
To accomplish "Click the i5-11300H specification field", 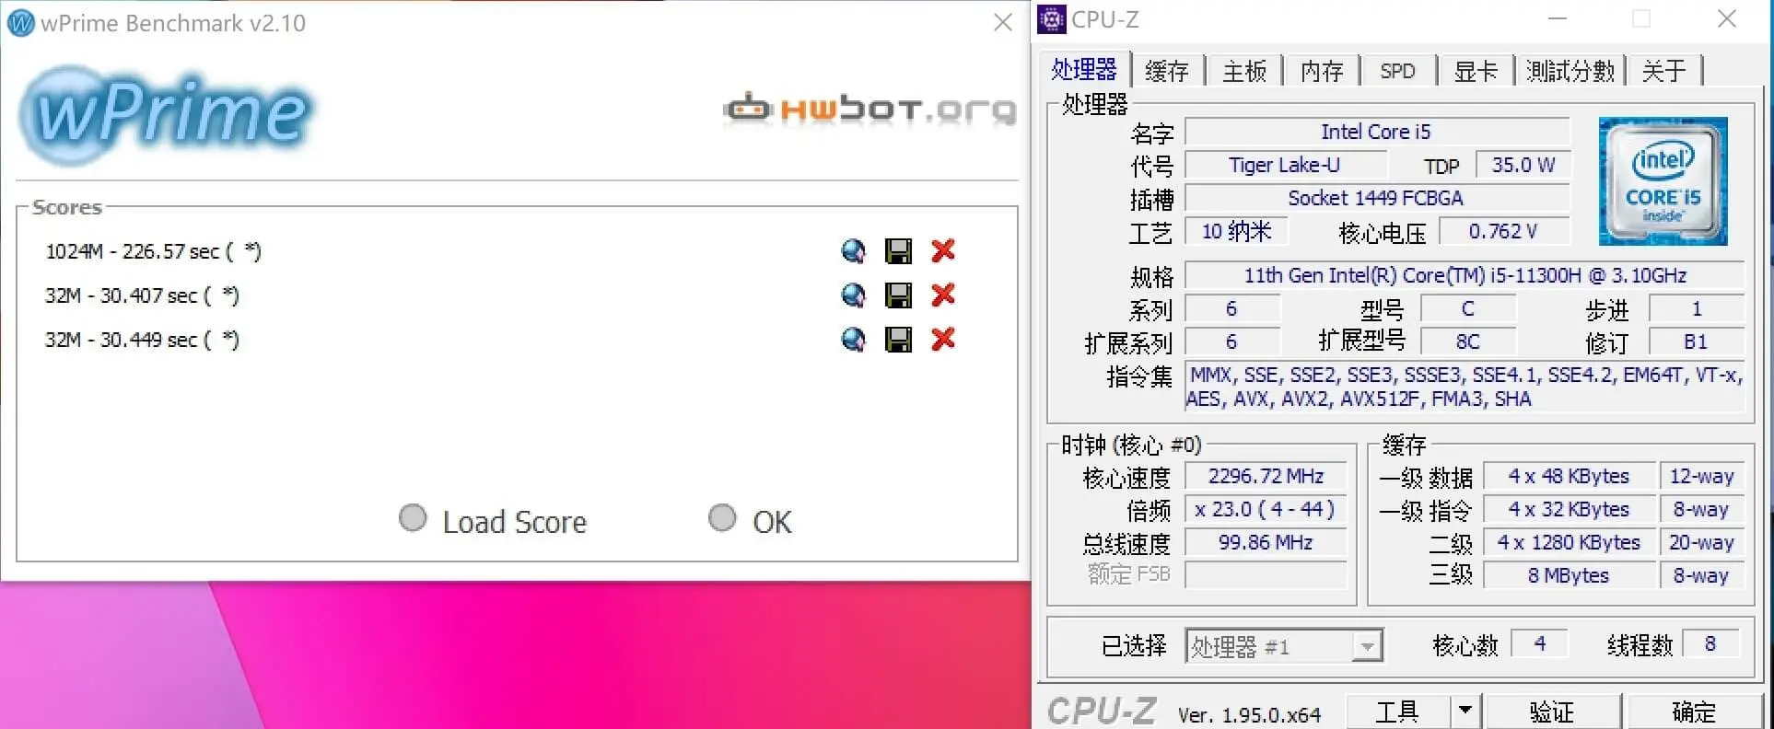I will (x=1465, y=275).
